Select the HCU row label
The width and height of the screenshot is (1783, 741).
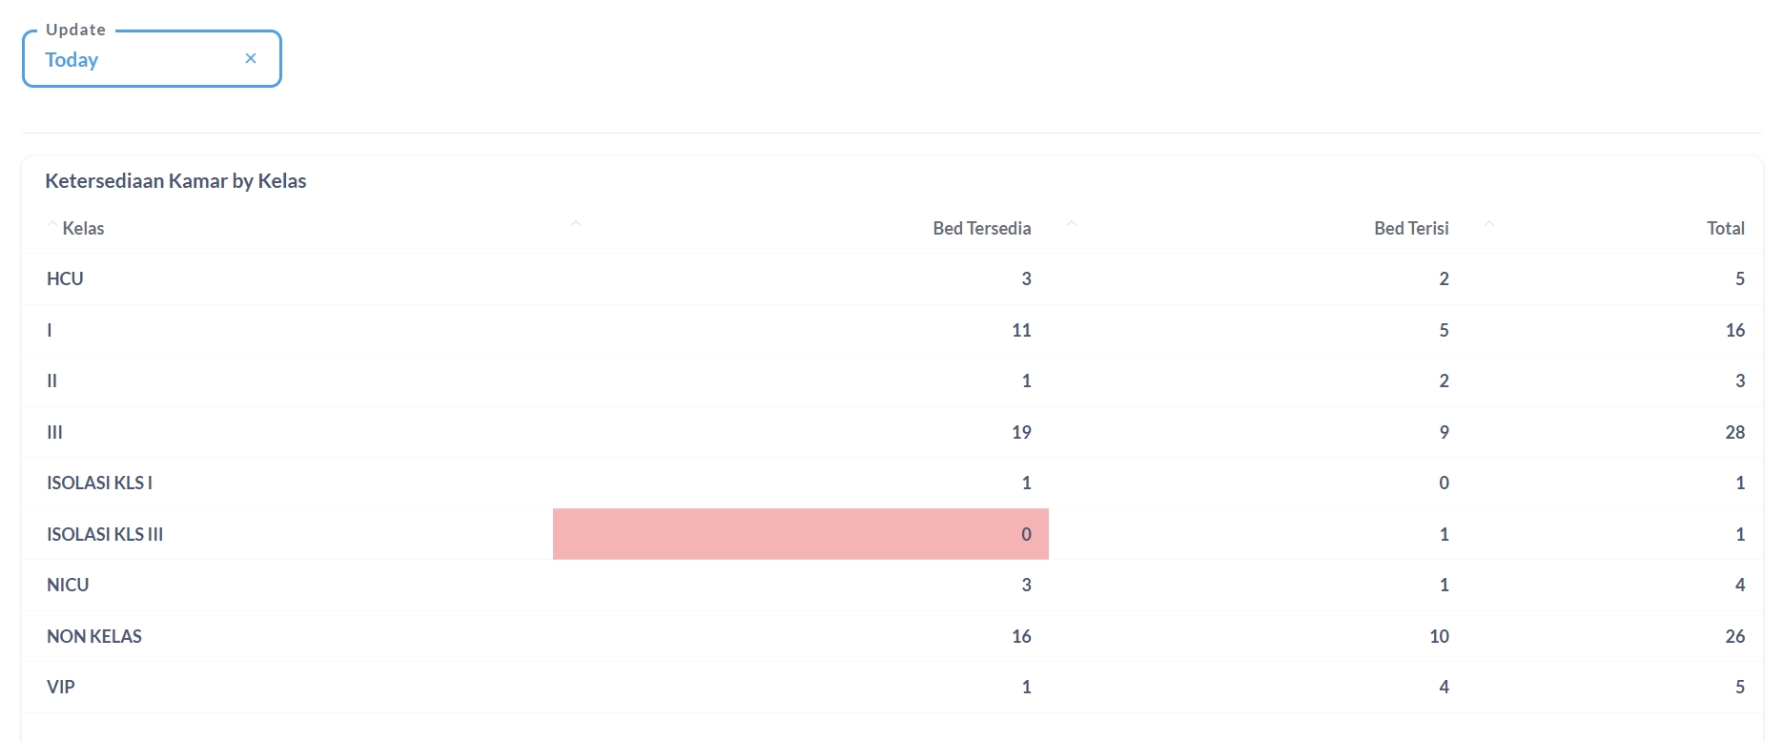coord(65,279)
